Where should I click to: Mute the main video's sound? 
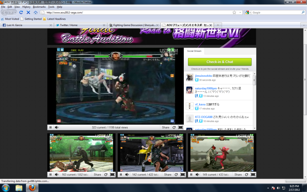[57, 127]
